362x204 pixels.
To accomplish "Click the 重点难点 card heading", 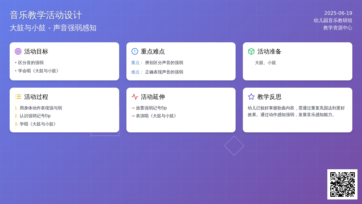I will [153, 51].
